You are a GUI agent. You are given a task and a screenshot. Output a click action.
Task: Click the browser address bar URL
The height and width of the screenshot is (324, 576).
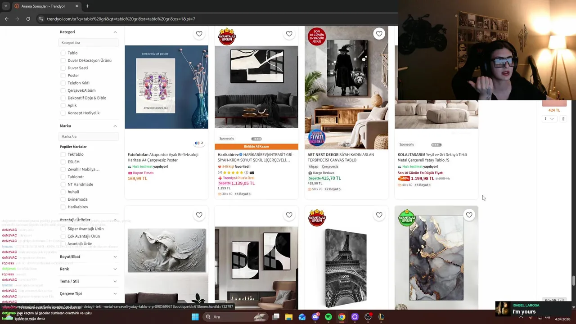[121, 19]
